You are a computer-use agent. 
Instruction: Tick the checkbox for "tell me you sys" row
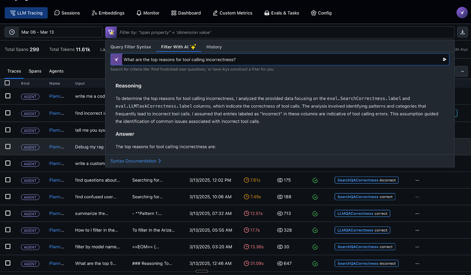[8, 130]
